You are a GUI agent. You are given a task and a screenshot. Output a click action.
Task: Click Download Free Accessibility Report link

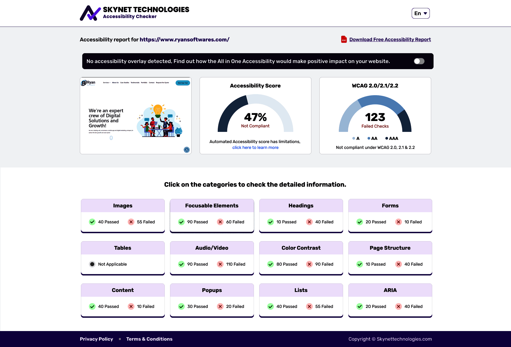390,39
